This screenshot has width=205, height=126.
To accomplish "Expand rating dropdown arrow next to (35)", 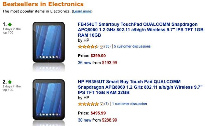I will pos(101,47).
